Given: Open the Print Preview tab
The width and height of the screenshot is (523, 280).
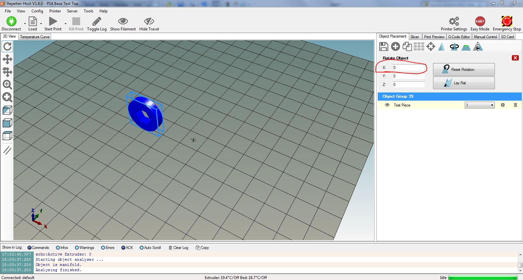Looking at the screenshot, I should point(434,37).
